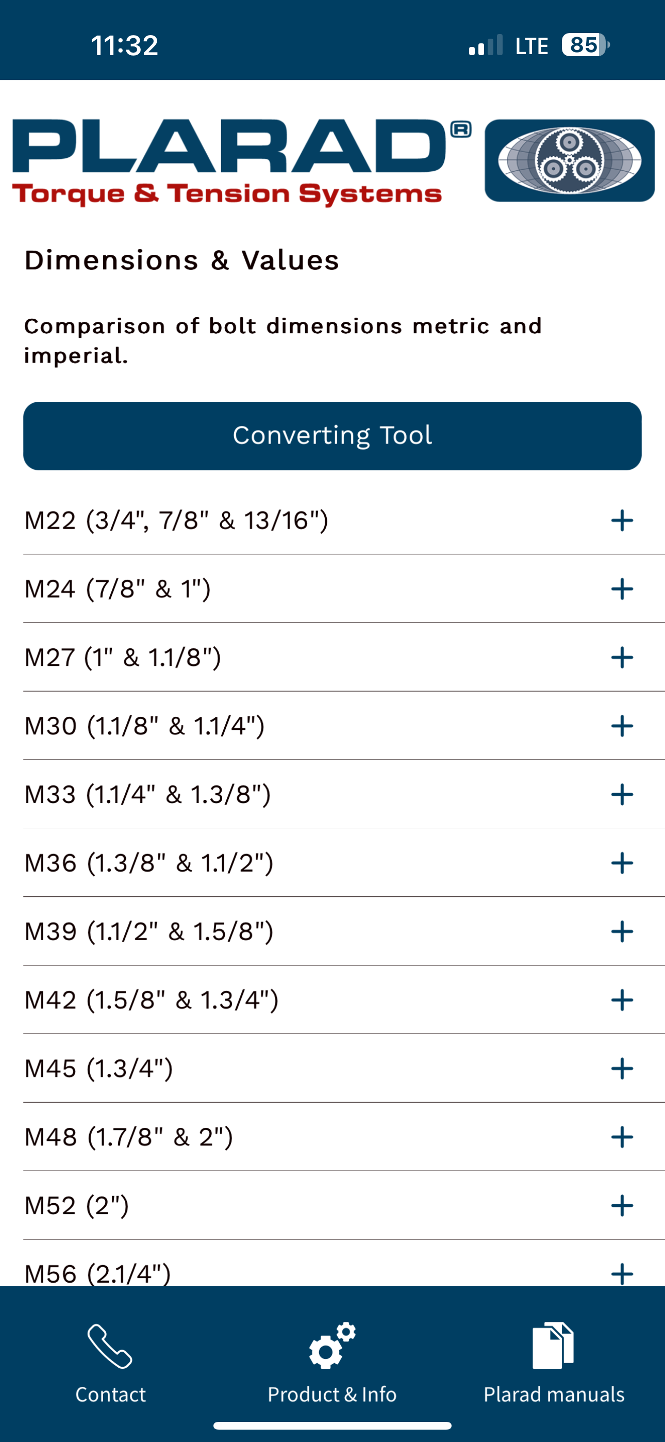The width and height of the screenshot is (665, 1442).
Task: Show details for M45 (1.3/4")
Action: 344,1069
